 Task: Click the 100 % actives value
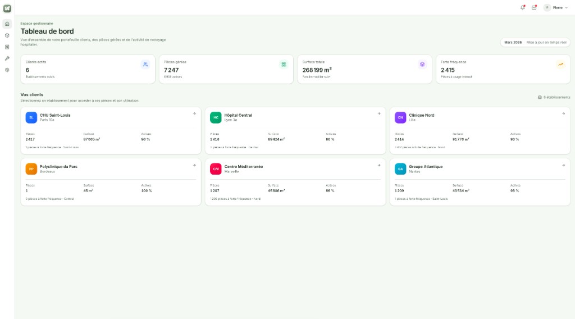tap(147, 190)
